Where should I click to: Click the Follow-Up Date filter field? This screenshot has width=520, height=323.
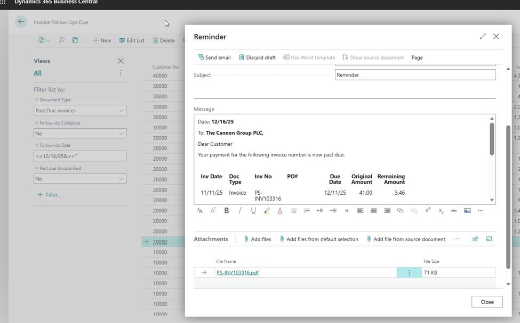pyautogui.click(x=80, y=156)
